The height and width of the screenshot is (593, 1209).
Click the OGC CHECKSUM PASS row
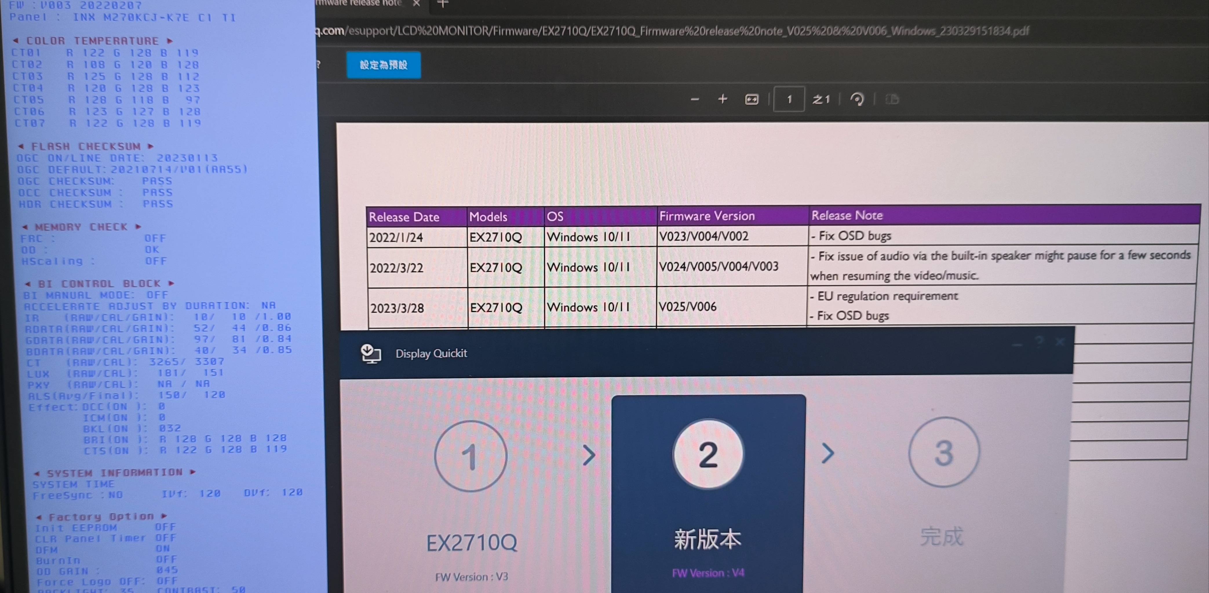[x=95, y=181]
